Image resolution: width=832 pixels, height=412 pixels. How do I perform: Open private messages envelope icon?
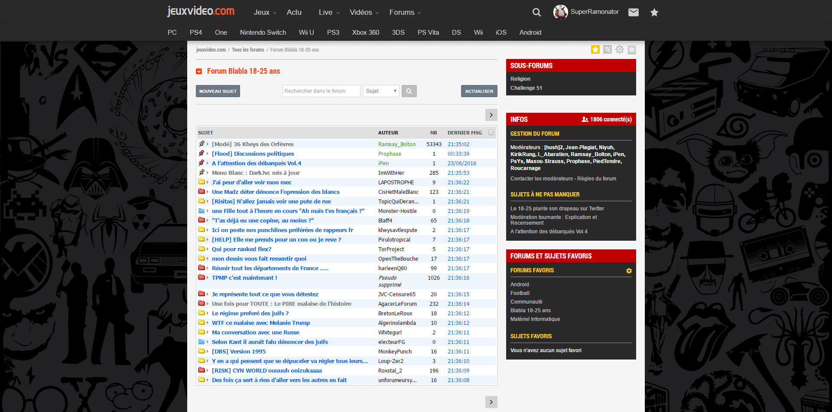[x=634, y=12]
